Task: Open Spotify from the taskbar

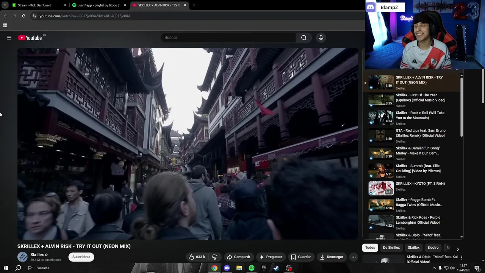Action: coord(252,268)
